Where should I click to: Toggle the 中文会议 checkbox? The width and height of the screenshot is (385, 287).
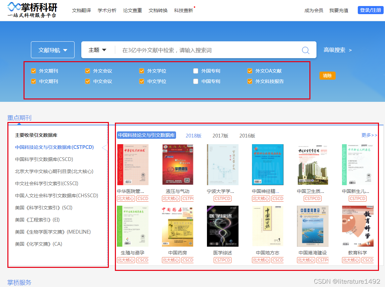point(88,81)
